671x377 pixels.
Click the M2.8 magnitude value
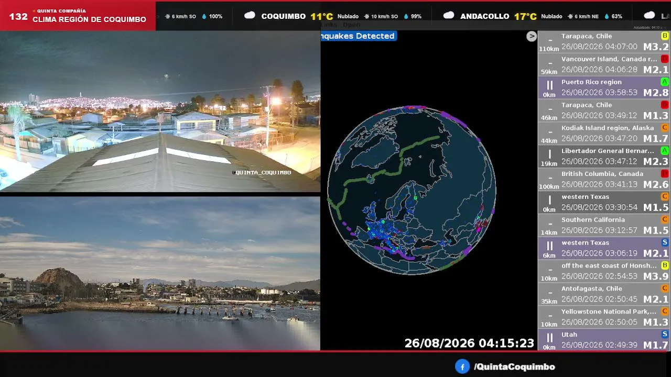click(656, 93)
